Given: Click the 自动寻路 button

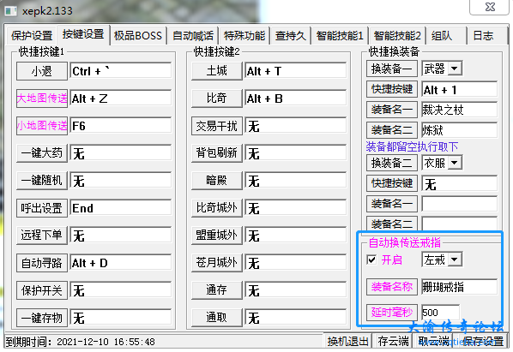Looking at the screenshot, I should tap(42, 263).
